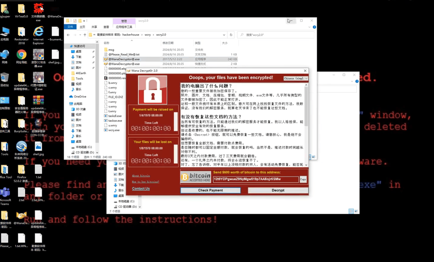Click the wcry breadcrumb in address bar
The height and width of the screenshot is (262, 434).
148,35
